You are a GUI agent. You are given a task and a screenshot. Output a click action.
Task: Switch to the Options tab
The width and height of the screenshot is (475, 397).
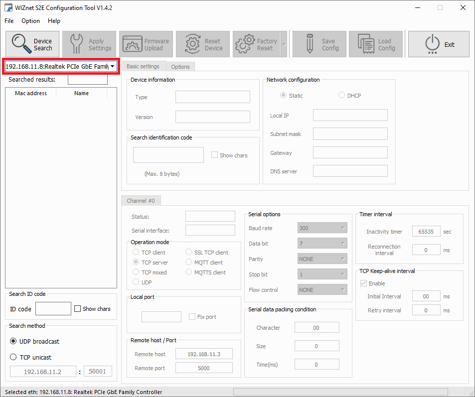(x=180, y=67)
